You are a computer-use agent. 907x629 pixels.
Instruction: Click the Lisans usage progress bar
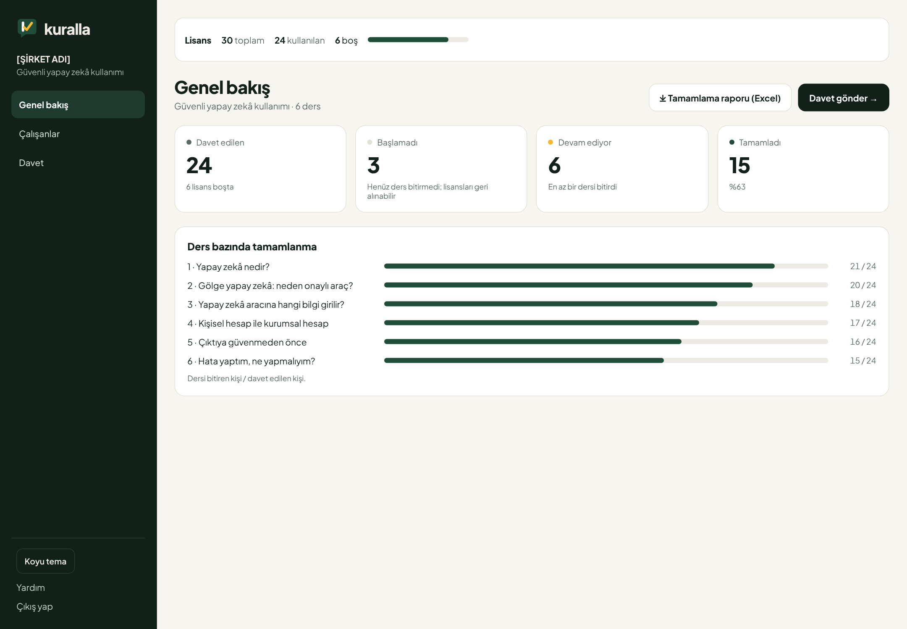click(418, 40)
